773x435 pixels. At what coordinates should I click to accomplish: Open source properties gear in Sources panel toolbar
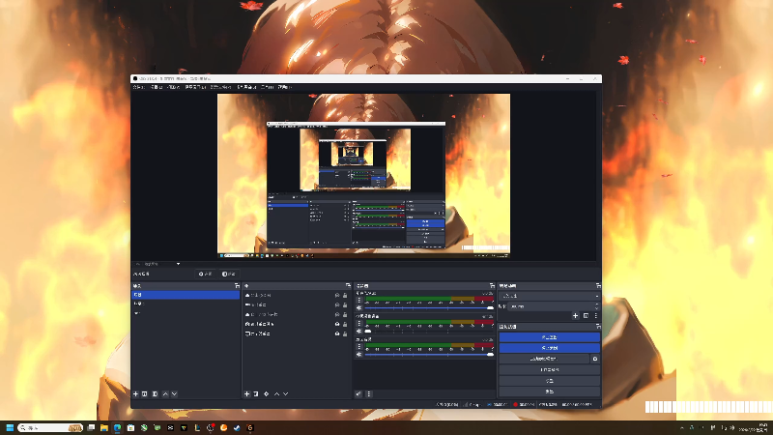(x=267, y=394)
